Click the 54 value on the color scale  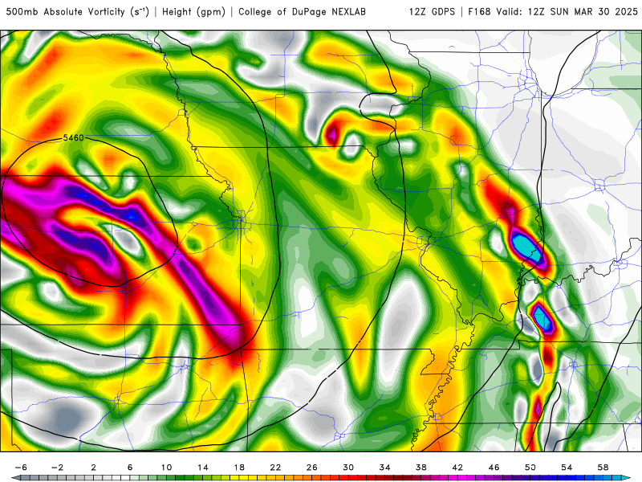click(x=567, y=468)
